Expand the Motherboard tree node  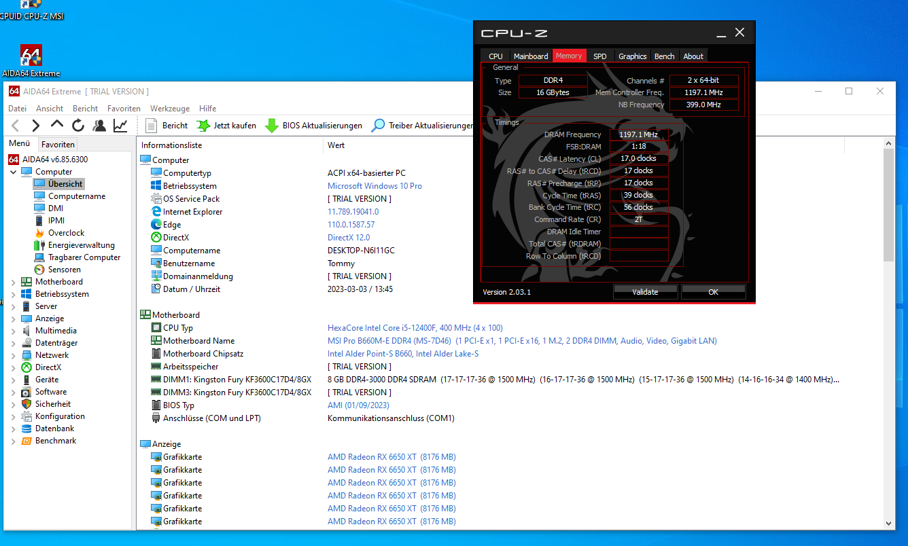coord(14,282)
